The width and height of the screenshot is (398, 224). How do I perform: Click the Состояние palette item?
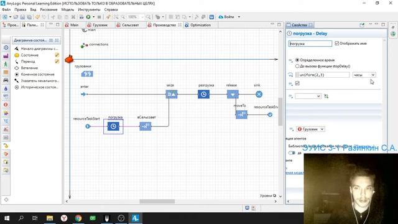pyautogui.click(x=30, y=55)
